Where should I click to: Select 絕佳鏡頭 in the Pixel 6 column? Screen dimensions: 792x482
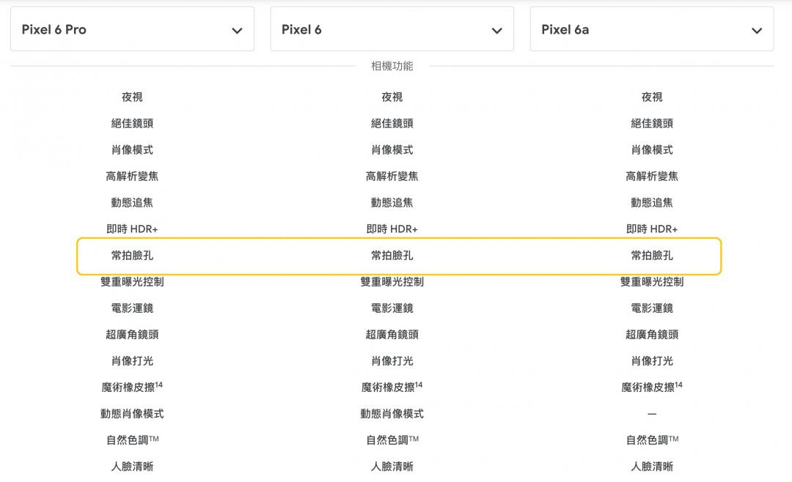[392, 123]
